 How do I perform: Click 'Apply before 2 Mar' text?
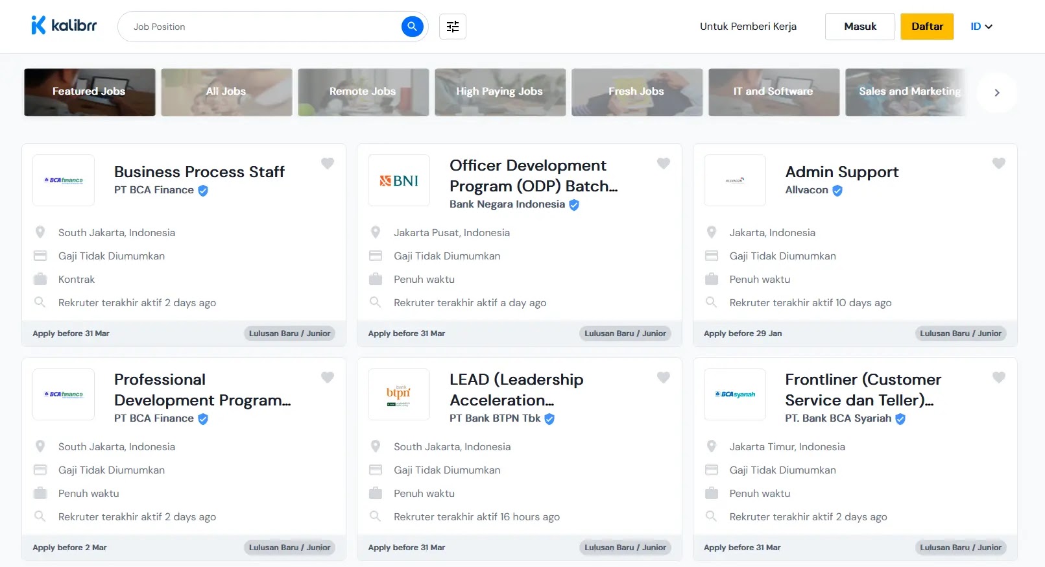69,548
